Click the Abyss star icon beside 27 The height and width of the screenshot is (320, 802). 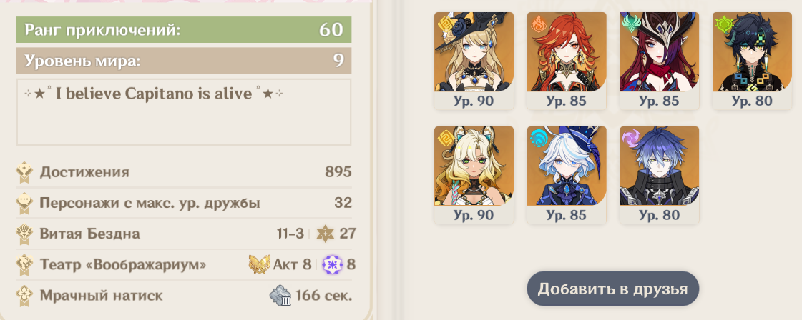click(x=325, y=234)
